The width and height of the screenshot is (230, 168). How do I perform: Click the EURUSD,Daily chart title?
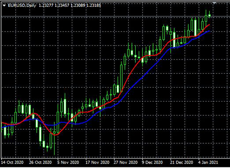tap(22, 6)
